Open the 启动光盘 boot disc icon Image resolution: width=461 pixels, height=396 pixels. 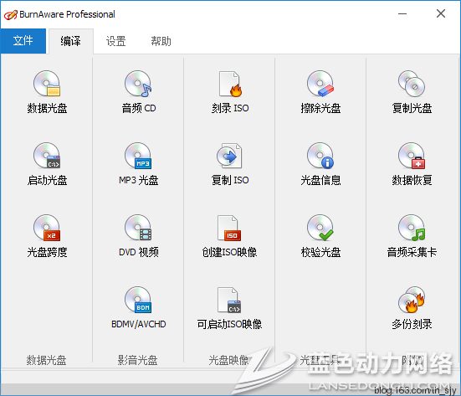click(47, 156)
